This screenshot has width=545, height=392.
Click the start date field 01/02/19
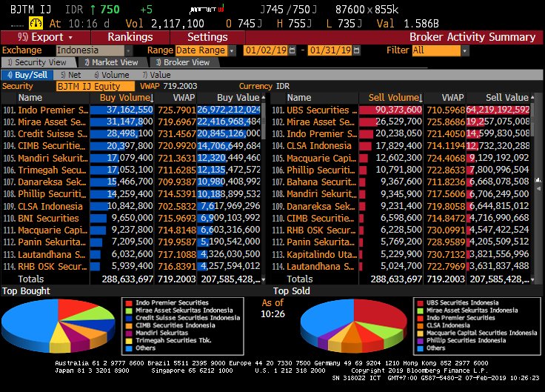[267, 50]
